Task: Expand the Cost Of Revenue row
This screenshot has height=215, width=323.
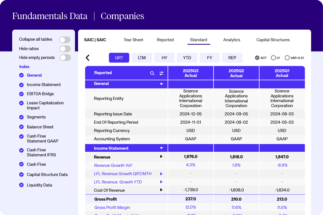Action: (161, 190)
